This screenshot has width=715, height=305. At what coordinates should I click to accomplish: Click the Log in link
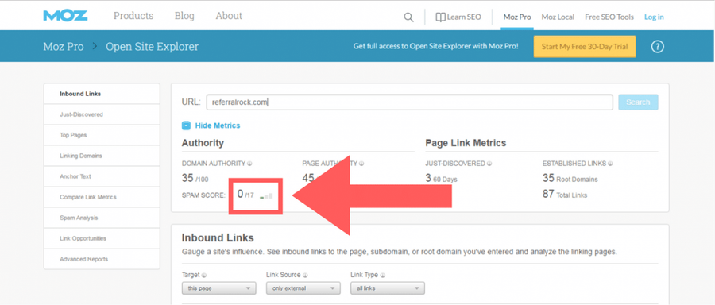pos(654,17)
